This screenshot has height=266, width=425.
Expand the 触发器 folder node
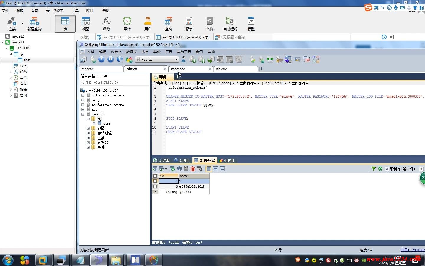(x=88, y=142)
